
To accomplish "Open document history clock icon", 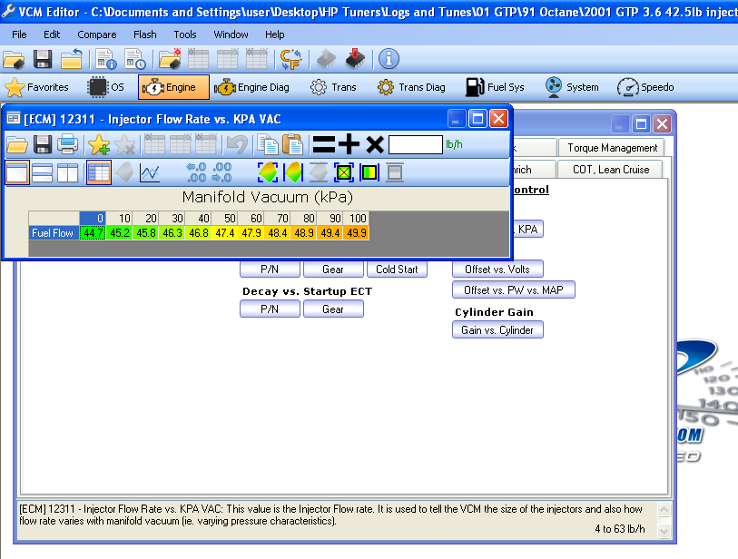I will pos(135,60).
